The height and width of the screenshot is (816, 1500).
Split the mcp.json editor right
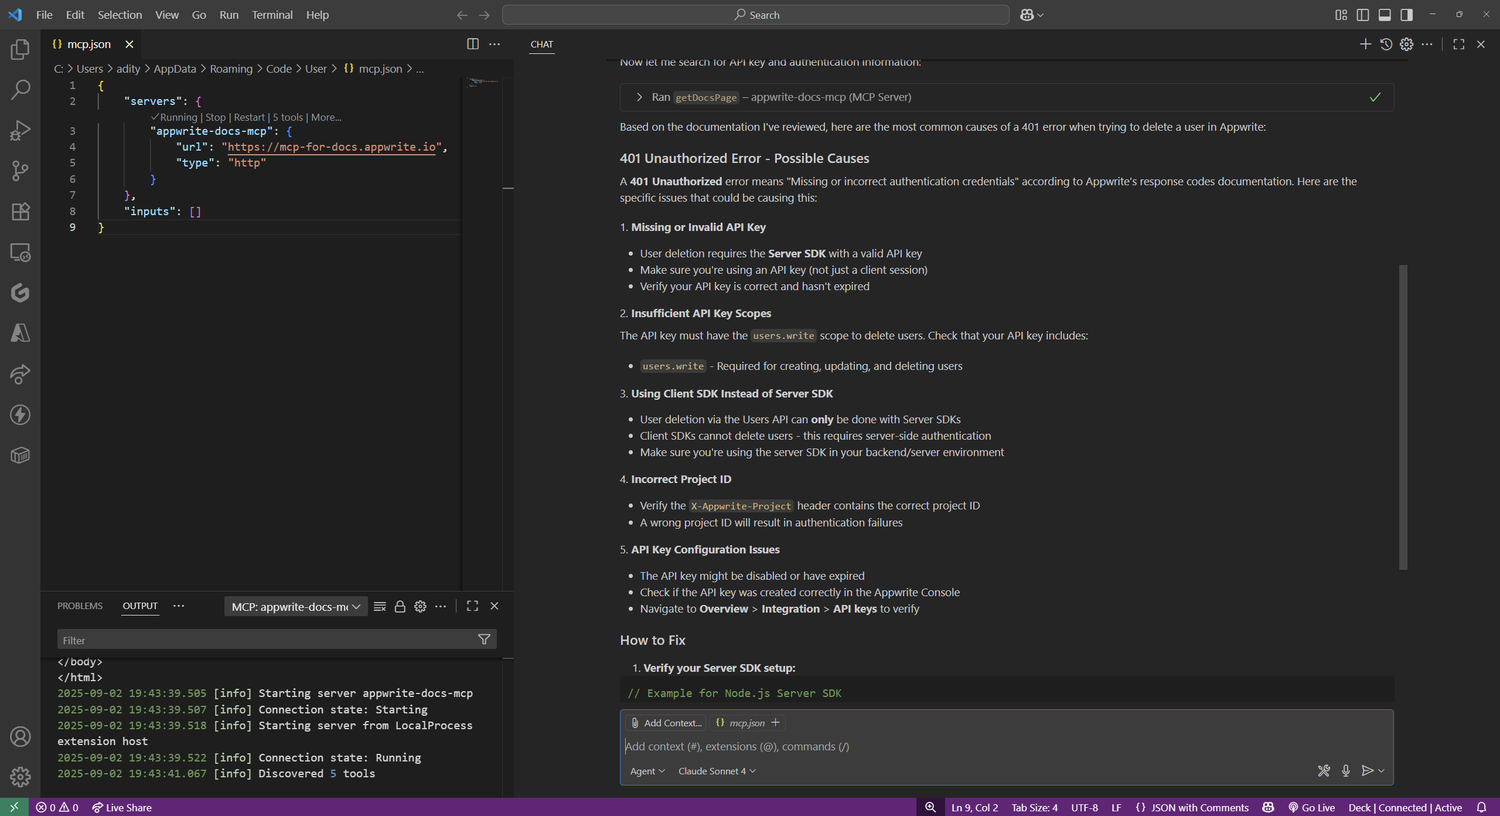point(473,44)
